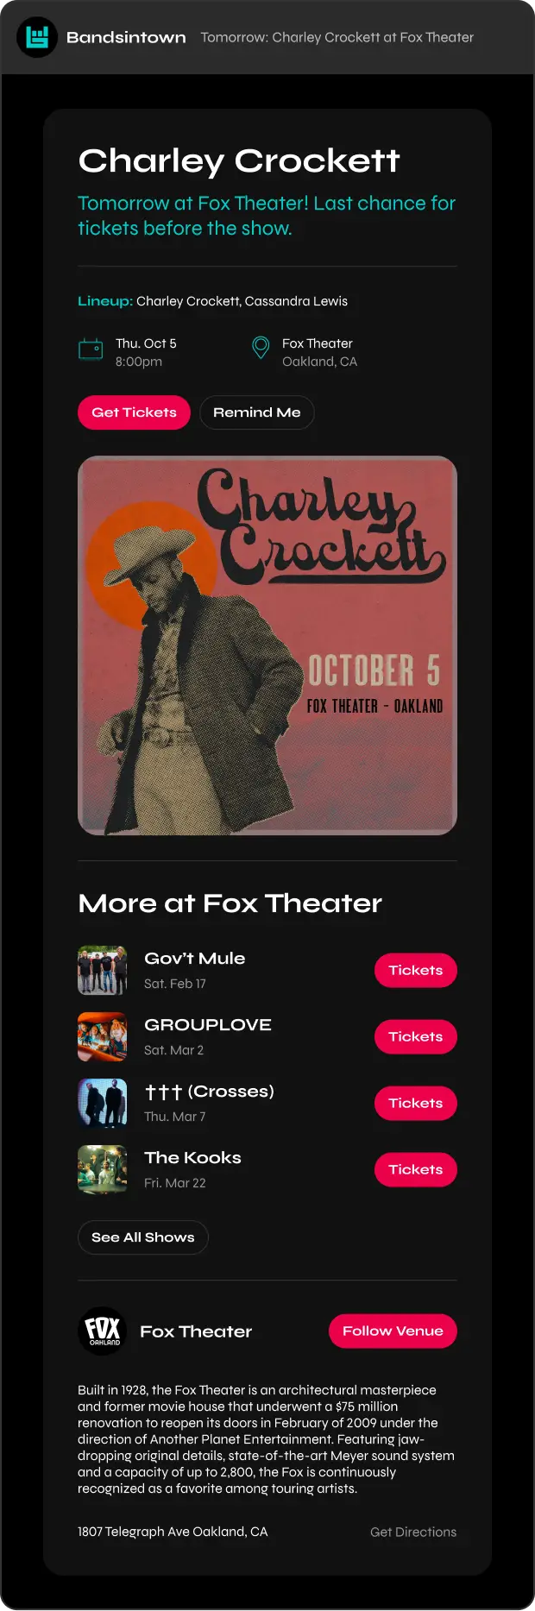This screenshot has height=1611, width=535.
Task: Open the Crosses event thumbnail
Action: [103, 1103]
